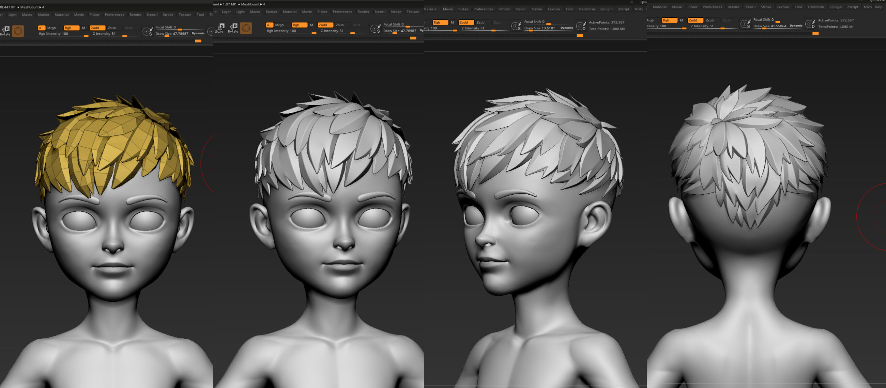
Task: Click the S brush icon in back view
Action: tap(745, 24)
